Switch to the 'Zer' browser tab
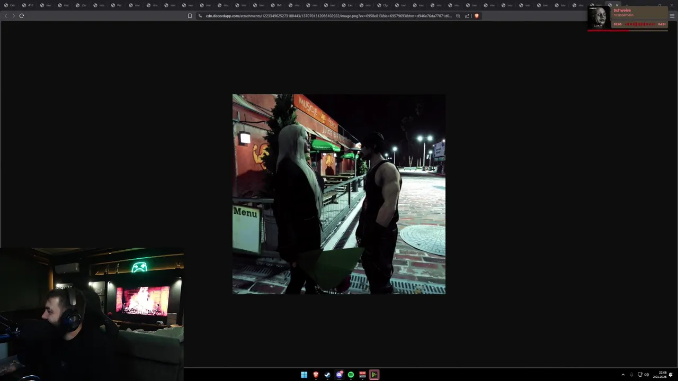The image size is (678, 381). coord(81,5)
